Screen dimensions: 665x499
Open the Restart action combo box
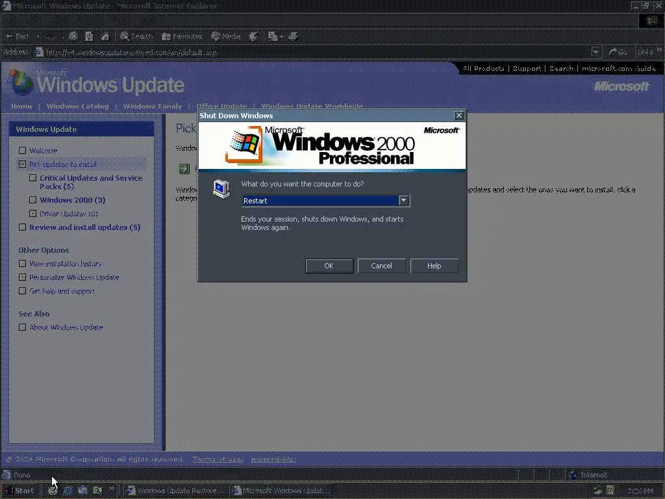click(x=325, y=201)
